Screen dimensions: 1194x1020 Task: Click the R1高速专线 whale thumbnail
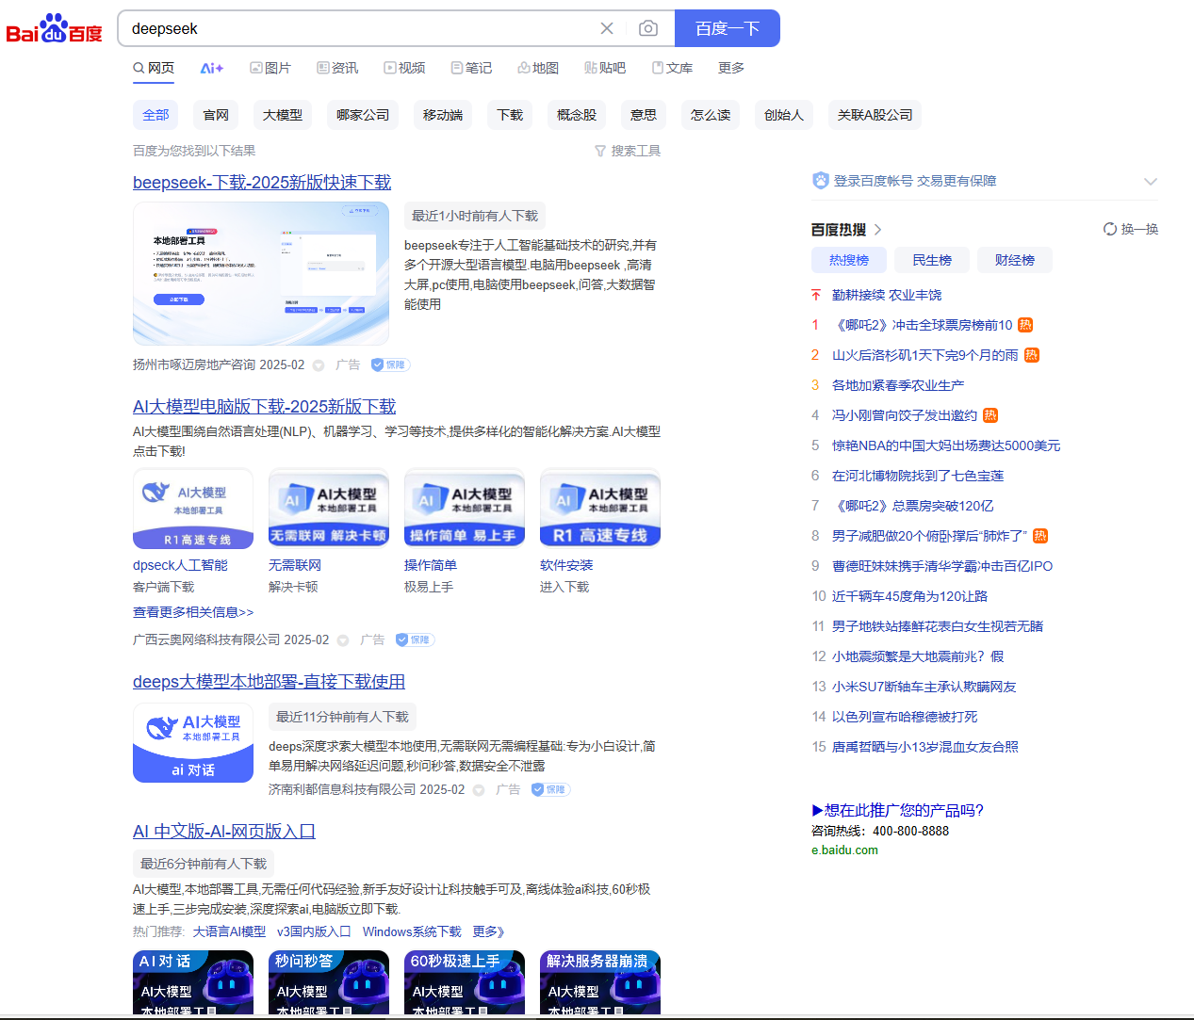[x=193, y=509]
